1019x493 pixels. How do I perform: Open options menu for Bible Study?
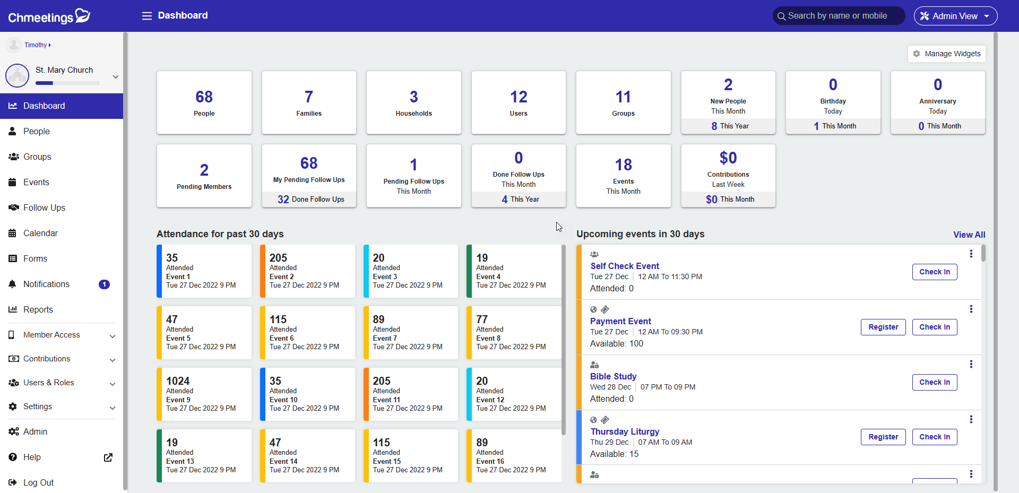pyautogui.click(x=971, y=364)
